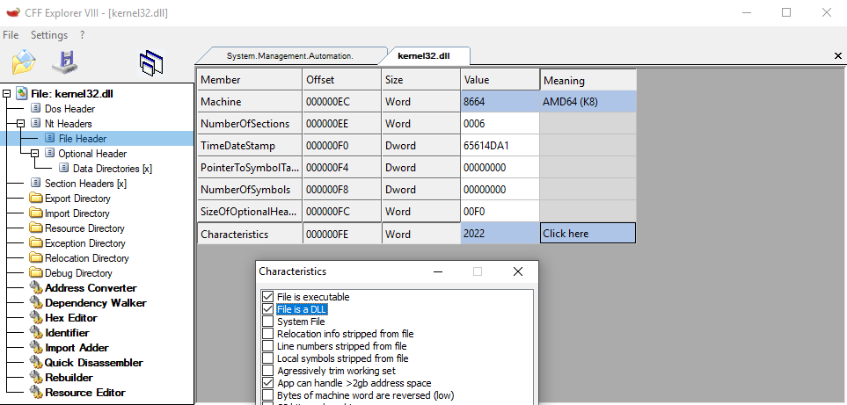
Task: Select the Characteristics value 2022
Action: coord(500,234)
